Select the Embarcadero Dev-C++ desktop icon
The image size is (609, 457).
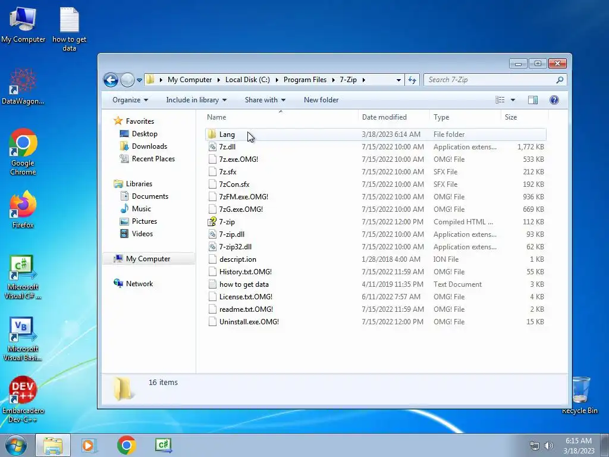pos(23,399)
